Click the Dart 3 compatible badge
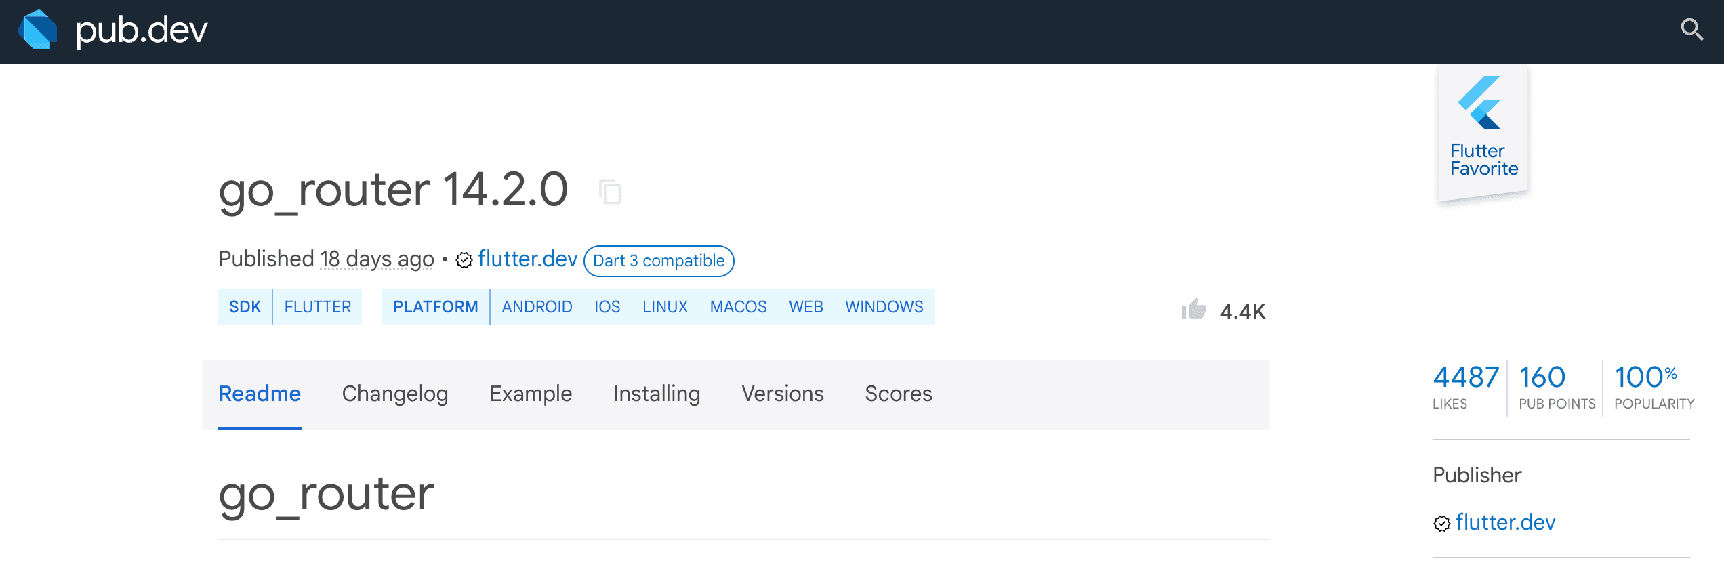1724x565 pixels. point(658,261)
